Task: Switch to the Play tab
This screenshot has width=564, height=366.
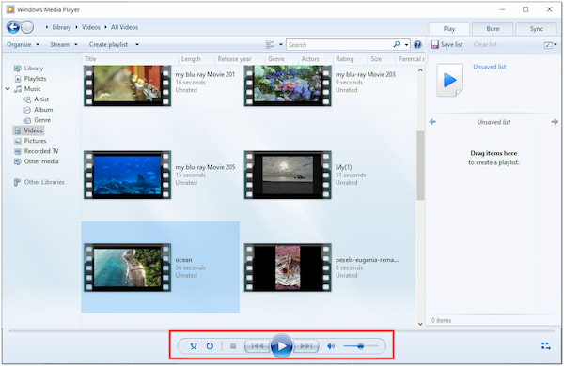Action: (449, 29)
